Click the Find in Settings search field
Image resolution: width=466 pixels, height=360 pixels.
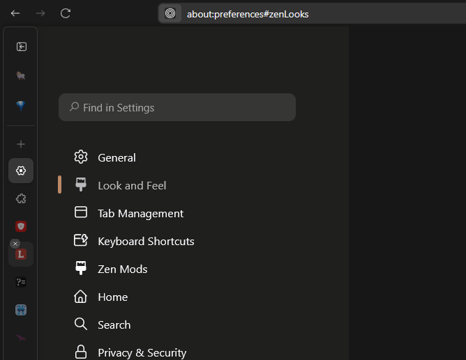pyautogui.click(x=177, y=107)
